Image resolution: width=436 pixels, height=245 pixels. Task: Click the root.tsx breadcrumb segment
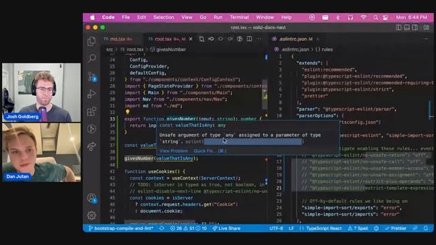[132, 50]
